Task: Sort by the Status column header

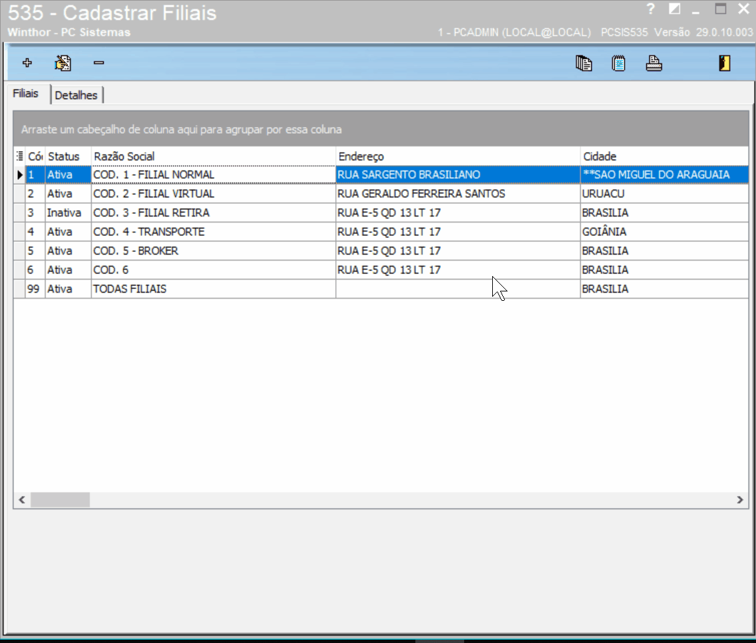Action: click(x=68, y=156)
